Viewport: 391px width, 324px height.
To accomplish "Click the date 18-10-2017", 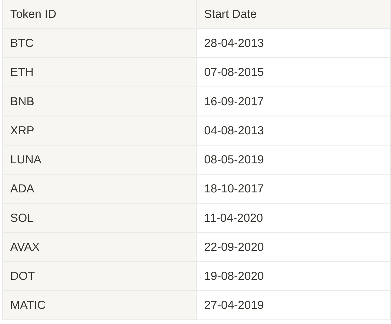I will [x=234, y=189].
